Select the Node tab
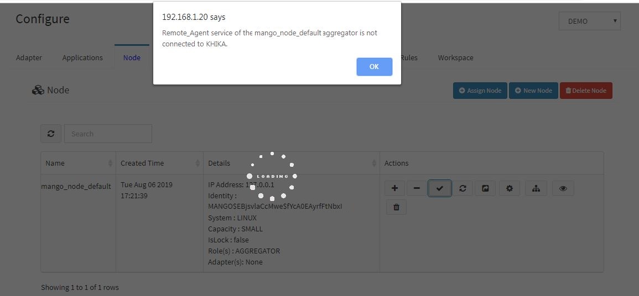639x296 pixels. point(132,58)
